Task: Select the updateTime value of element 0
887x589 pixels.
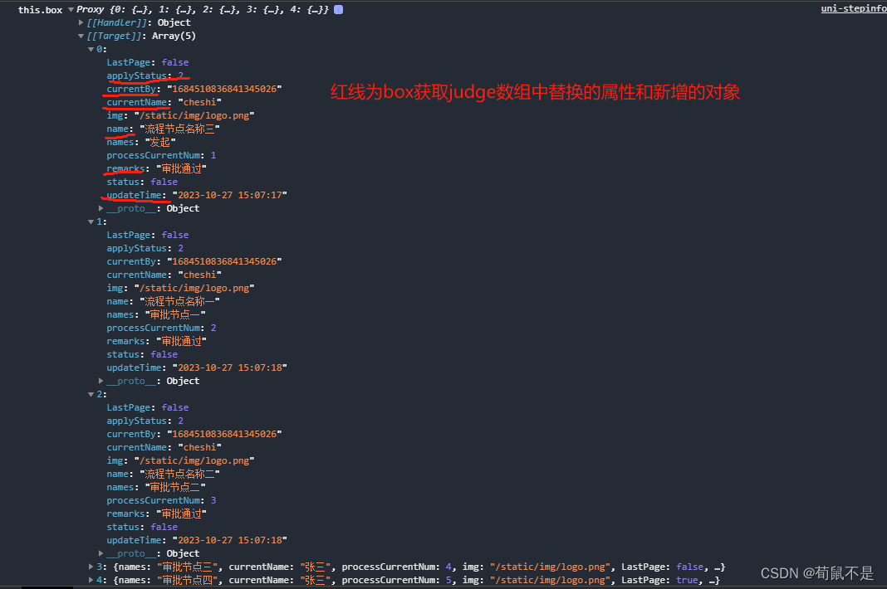Action: click(x=229, y=195)
